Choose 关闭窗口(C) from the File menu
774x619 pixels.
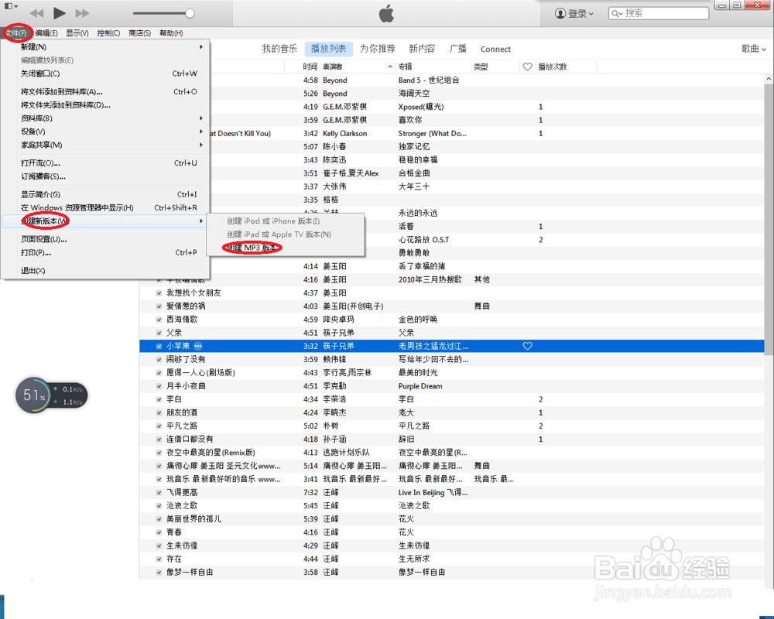tap(105, 74)
